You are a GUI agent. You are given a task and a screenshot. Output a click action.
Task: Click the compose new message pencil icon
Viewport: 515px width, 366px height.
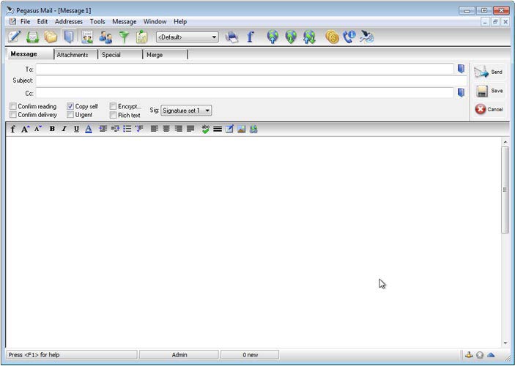pyautogui.click(x=14, y=37)
